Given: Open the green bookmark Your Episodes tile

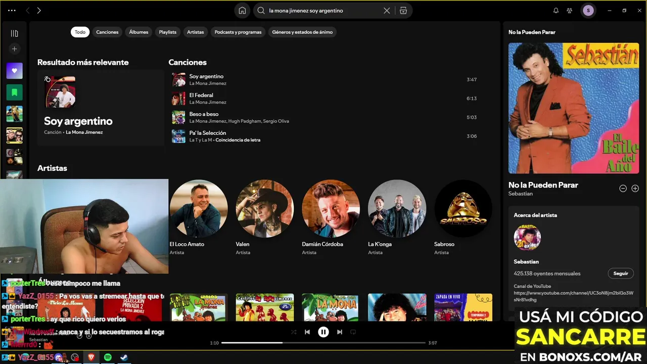Looking at the screenshot, I should click(14, 93).
